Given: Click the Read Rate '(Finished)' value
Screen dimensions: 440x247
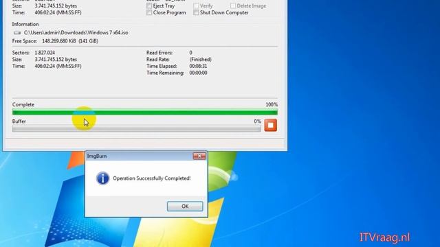Looking at the screenshot, I should coord(200,60).
